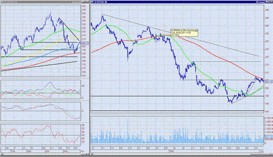Viewport: 273px width, 157px height.
Task: Activate the left ГАЗПРОМ chart title bar
Action: click(41, 2)
